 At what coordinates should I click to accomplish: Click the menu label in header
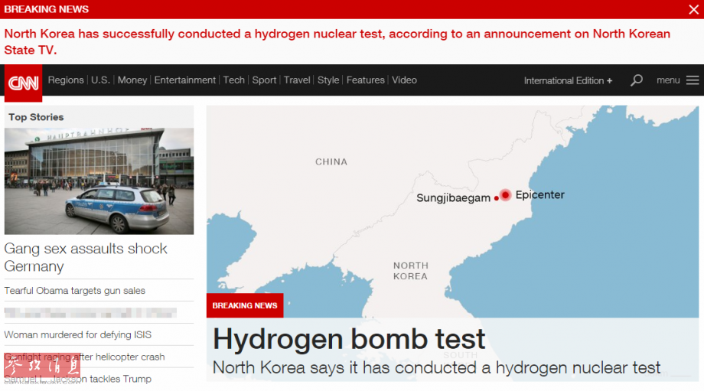668,80
